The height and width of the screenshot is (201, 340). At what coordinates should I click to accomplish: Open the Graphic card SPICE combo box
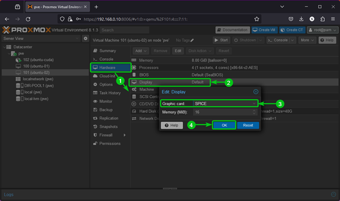(225, 104)
